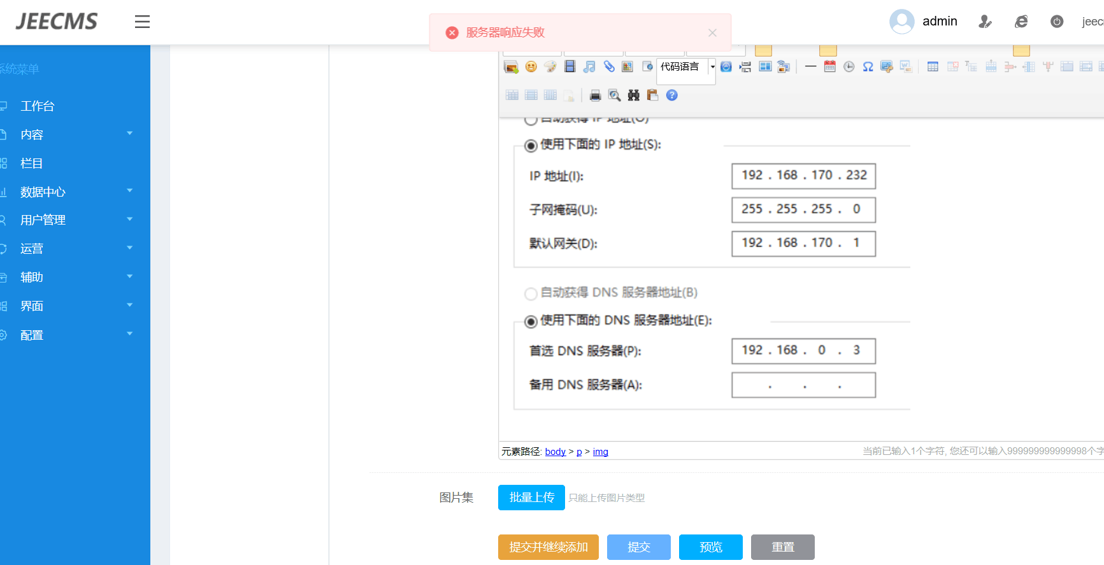Insert date using the calendar icon

[x=829, y=67]
